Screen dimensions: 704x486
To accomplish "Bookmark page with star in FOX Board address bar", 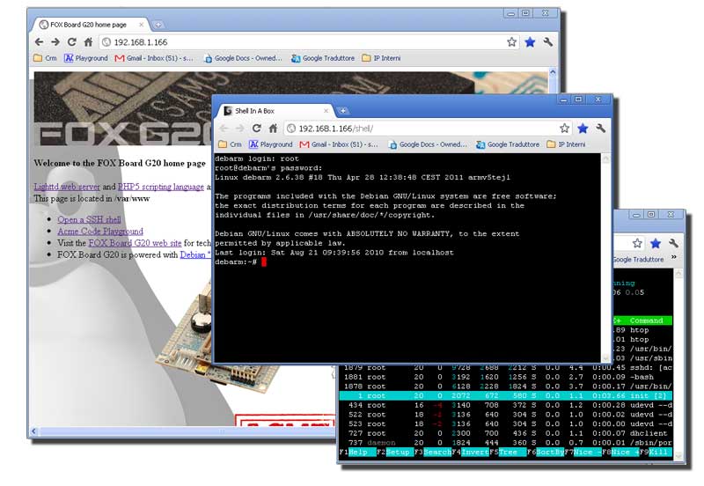I will pos(511,42).
